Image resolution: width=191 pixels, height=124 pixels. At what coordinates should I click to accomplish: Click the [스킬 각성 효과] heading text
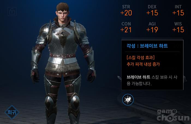[141, 57]
